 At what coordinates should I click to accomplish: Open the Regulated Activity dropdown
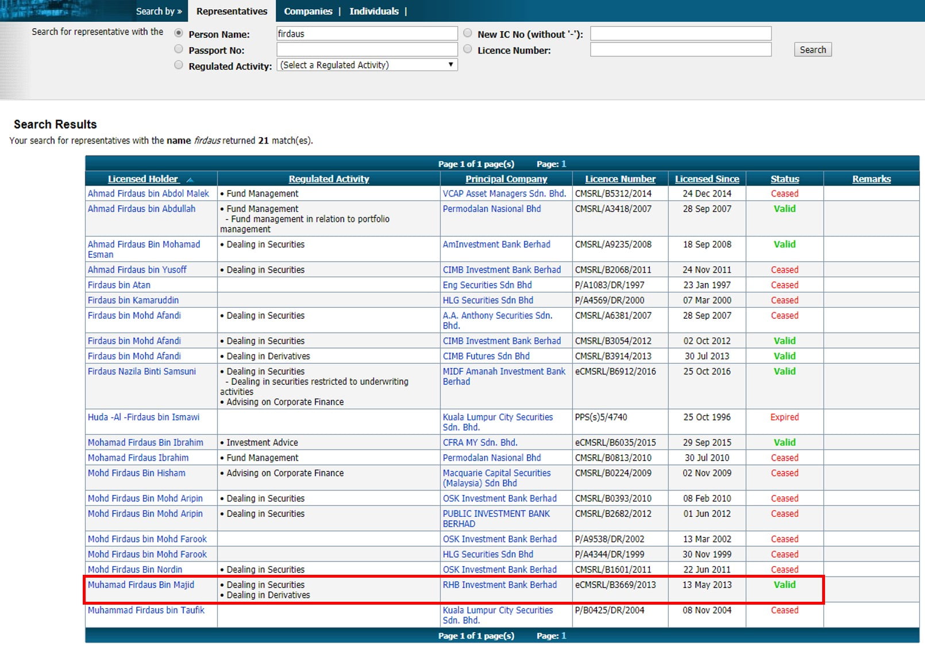367,65
